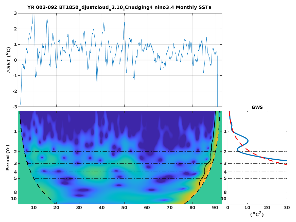Click the '3' period tick on GWS panel

(x=225, y=163)
